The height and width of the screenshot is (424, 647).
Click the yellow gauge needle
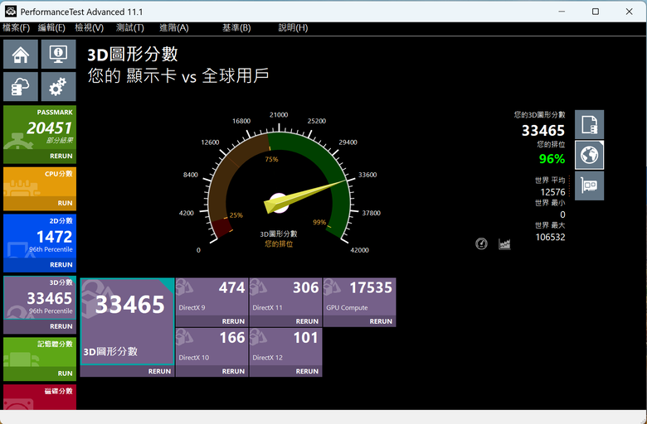(305, 196)
